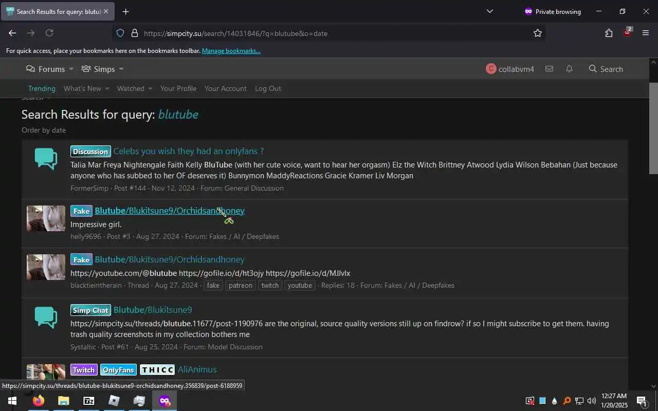This screenshot has height=411, width=658.
Task: Click the Manage bookmarks link
Action: click(x=231, y=51)
